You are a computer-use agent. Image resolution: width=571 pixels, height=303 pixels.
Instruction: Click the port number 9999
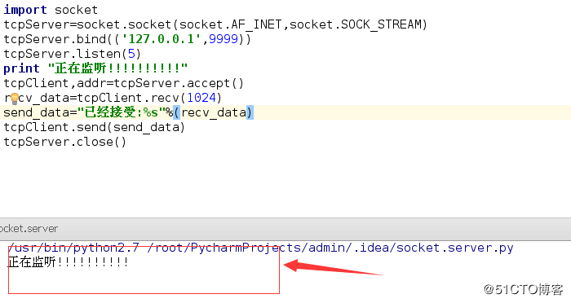224,39
